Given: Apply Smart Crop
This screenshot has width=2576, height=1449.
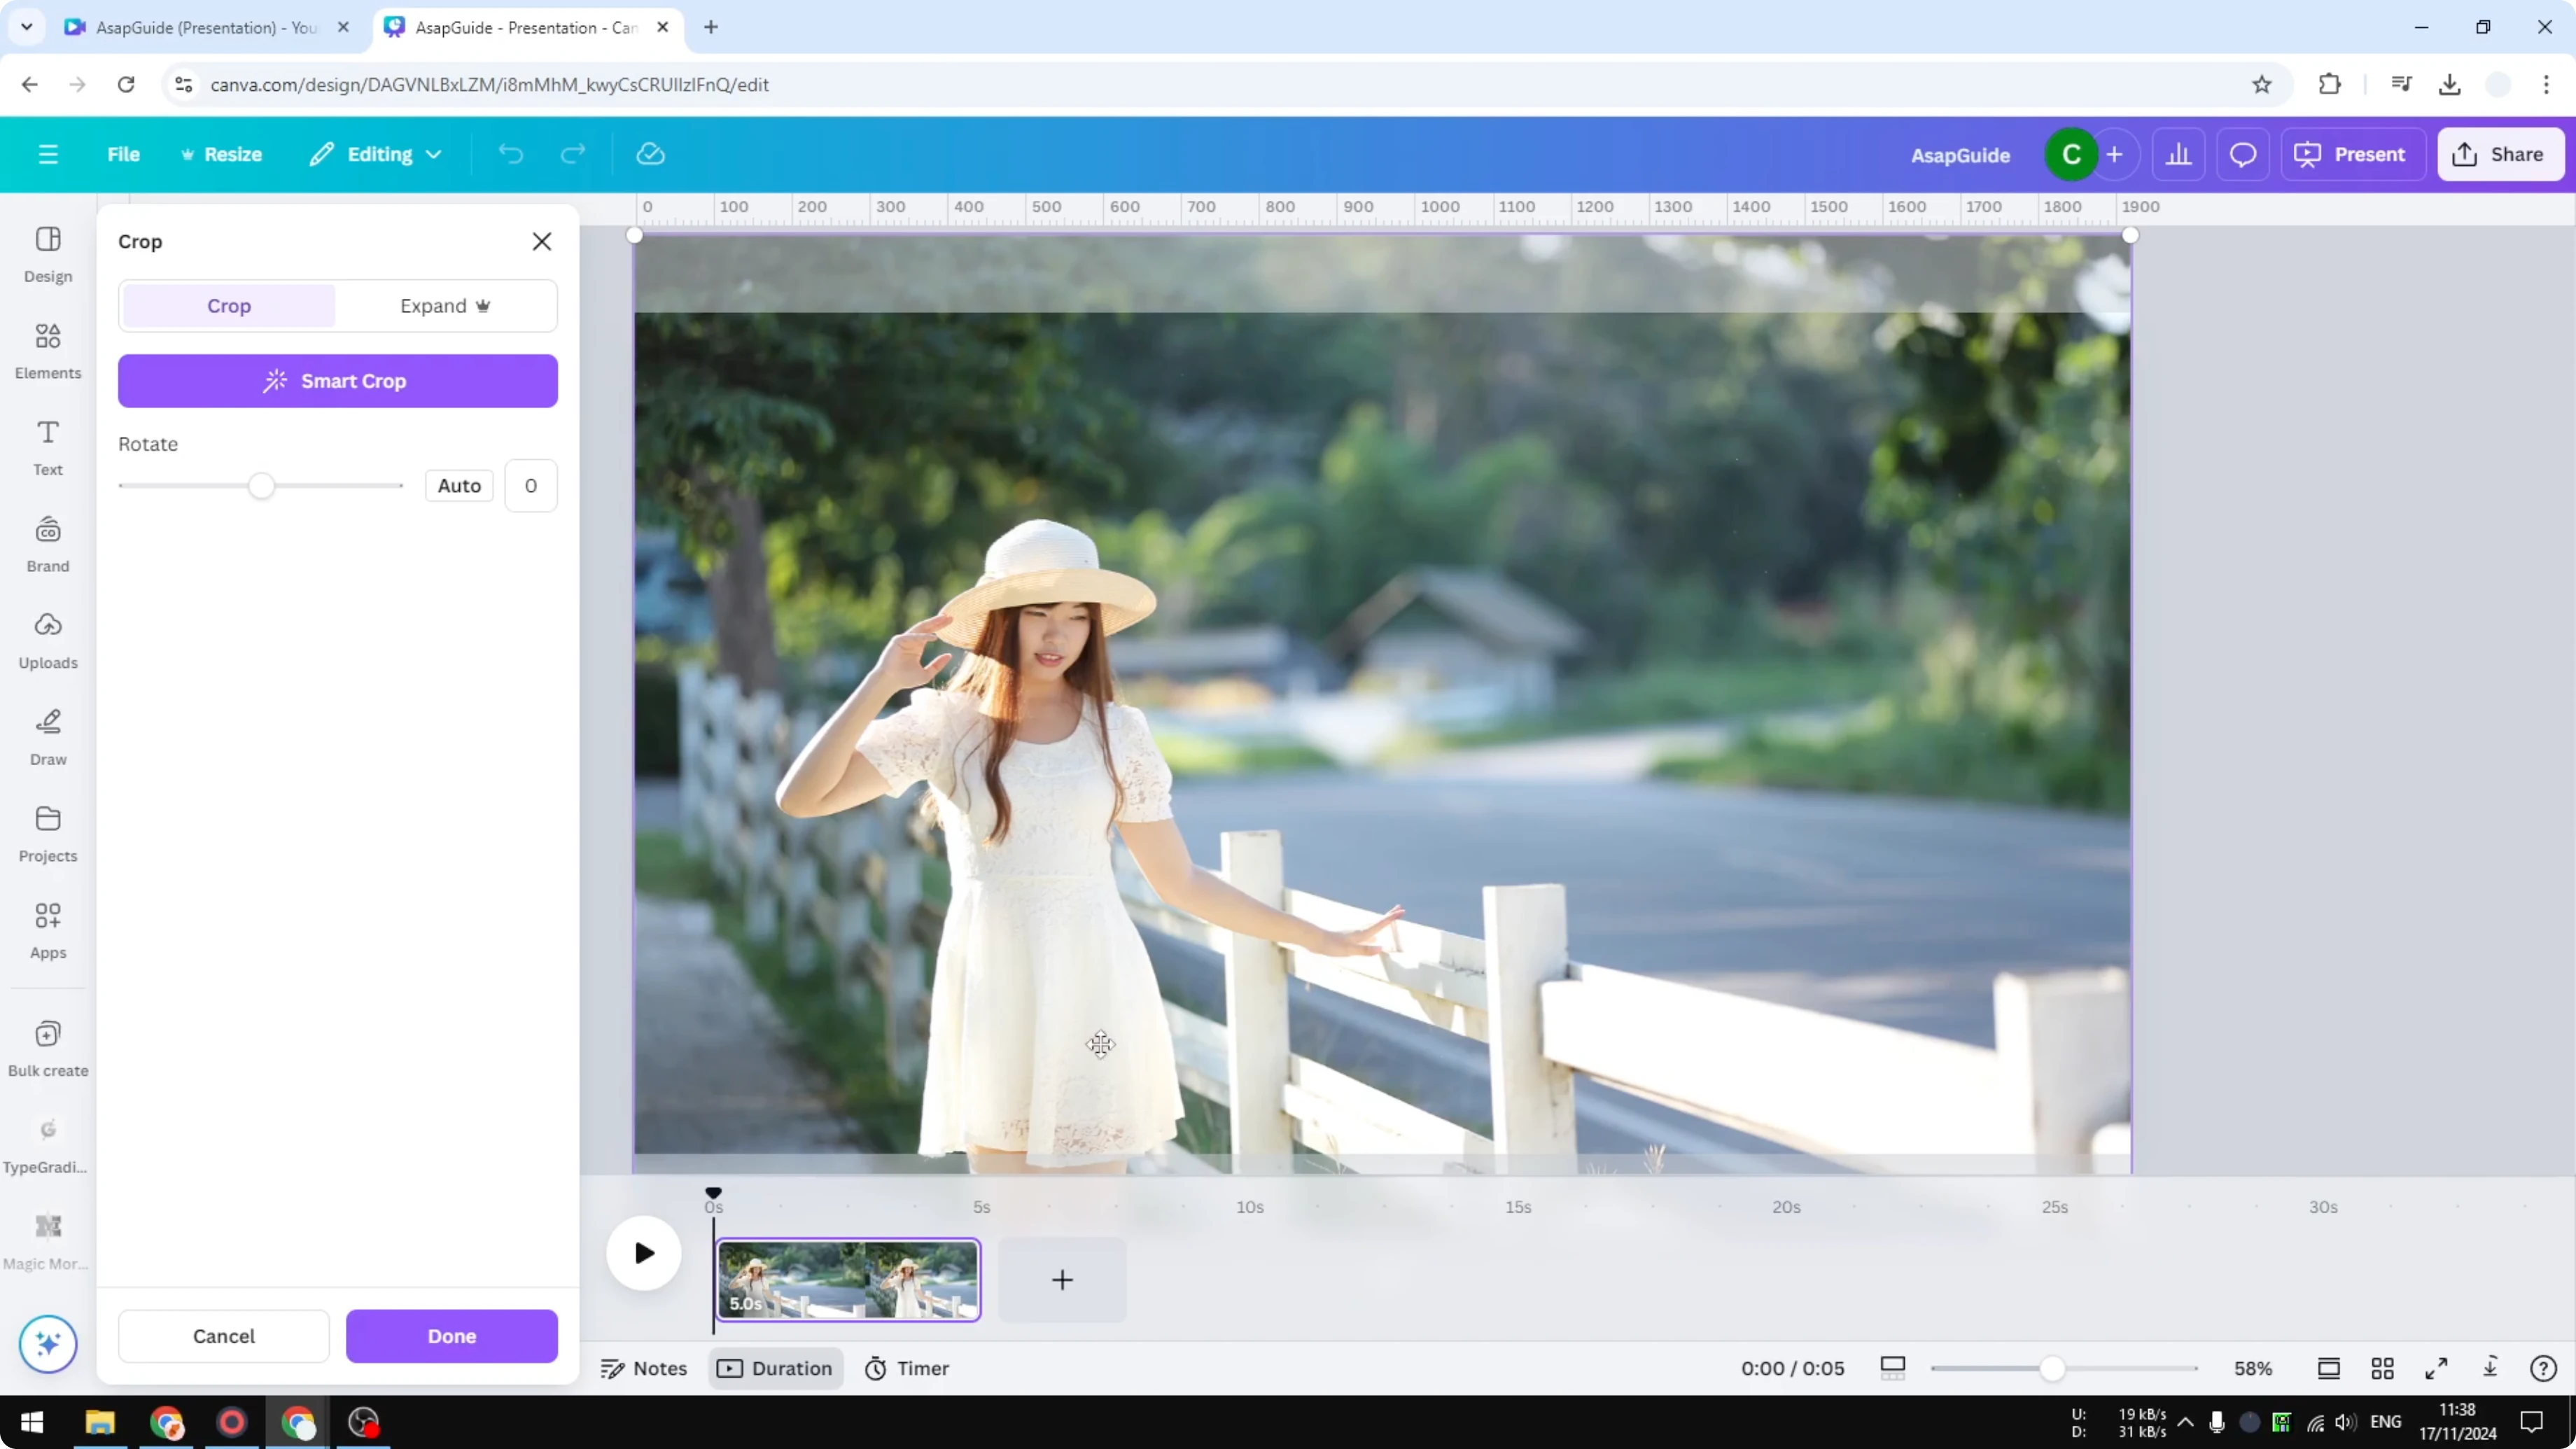Looking at the screenshot, I should point(337,381).
